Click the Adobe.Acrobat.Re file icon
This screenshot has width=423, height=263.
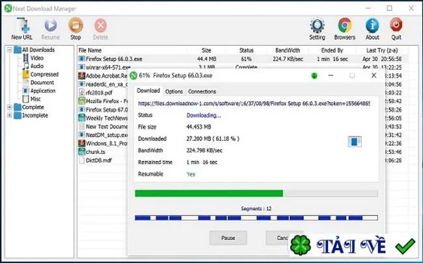click(81, 75)
